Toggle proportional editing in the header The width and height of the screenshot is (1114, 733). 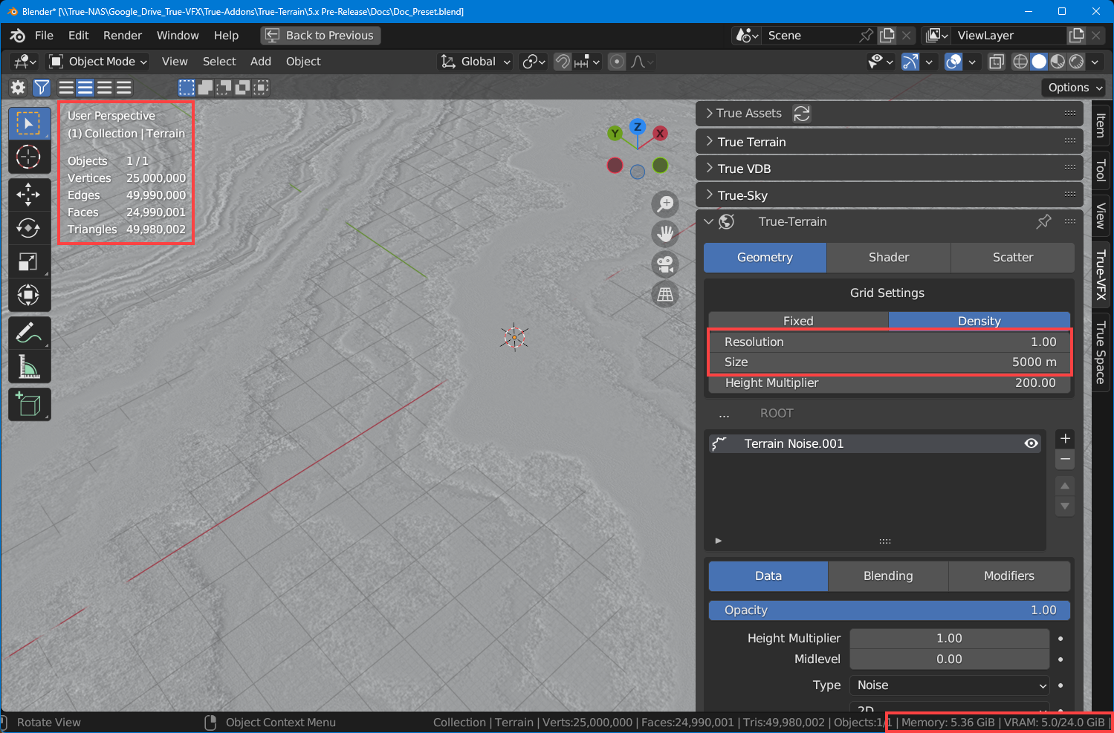click(x=617, y=62)
